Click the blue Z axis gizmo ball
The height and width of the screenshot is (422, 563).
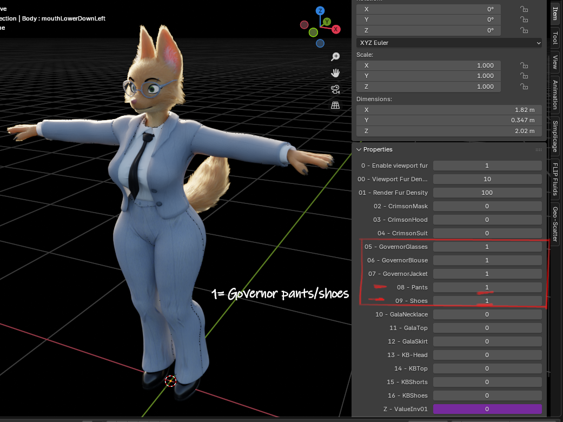point(320,11)
